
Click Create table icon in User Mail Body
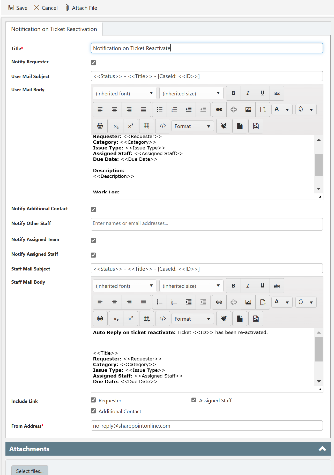tap(147, 126)
